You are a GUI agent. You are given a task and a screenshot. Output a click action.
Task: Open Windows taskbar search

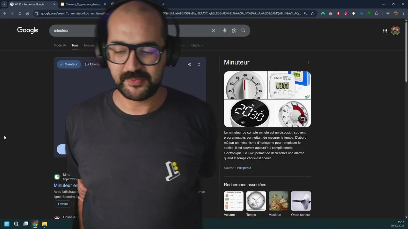coord(16,224)
